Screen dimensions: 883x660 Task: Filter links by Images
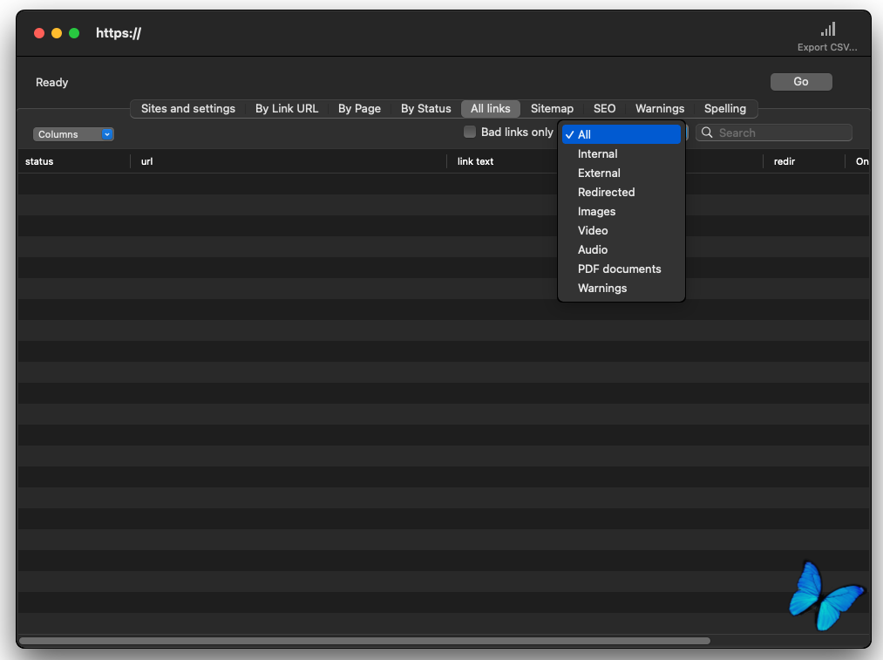(x=596, y=212)
